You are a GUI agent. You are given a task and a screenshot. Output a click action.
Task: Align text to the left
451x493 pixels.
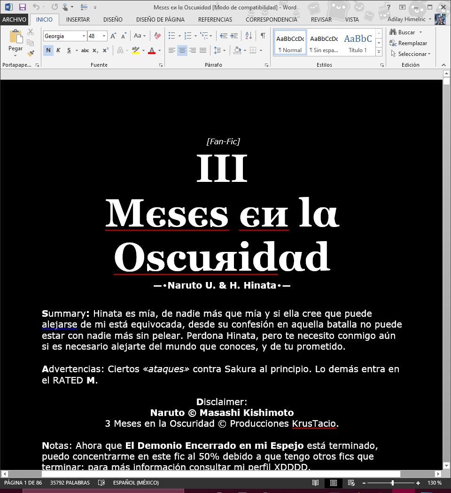click(x=171, y=50)
